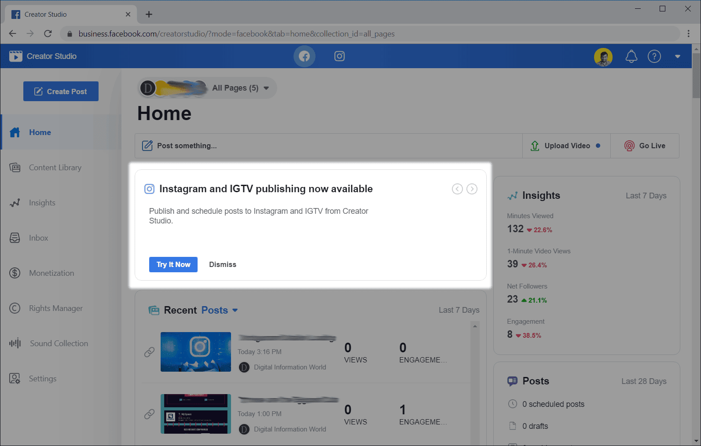Click the Net Followers value 23
701x446 pixels.
513,299
